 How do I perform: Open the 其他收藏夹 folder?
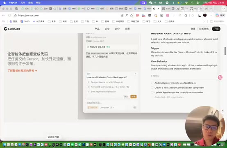point(217,21)
